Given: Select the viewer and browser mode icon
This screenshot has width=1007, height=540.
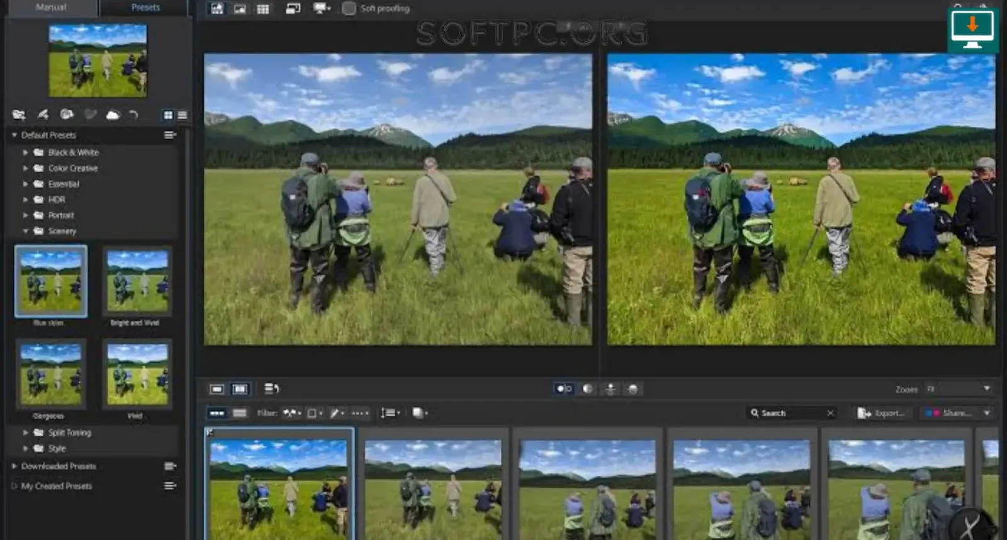Looking at the screenshot, I should (217, 9).
